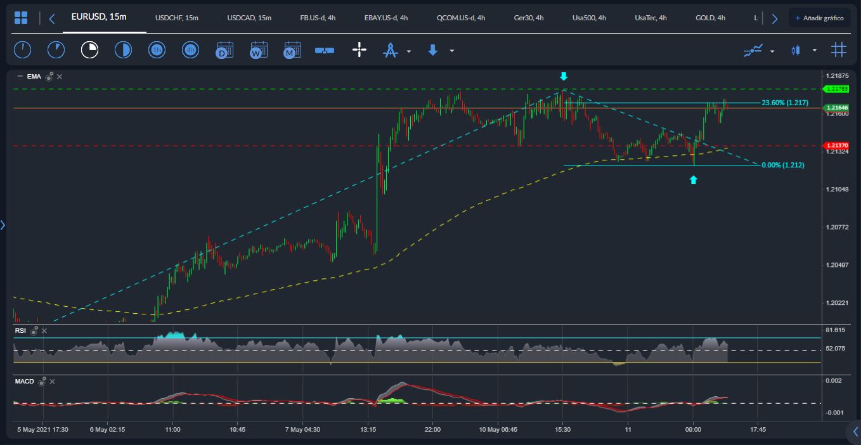Expand the drawing tools dropdown arrow
Screen dimensions: 861x445
click(x=409, y=51)
